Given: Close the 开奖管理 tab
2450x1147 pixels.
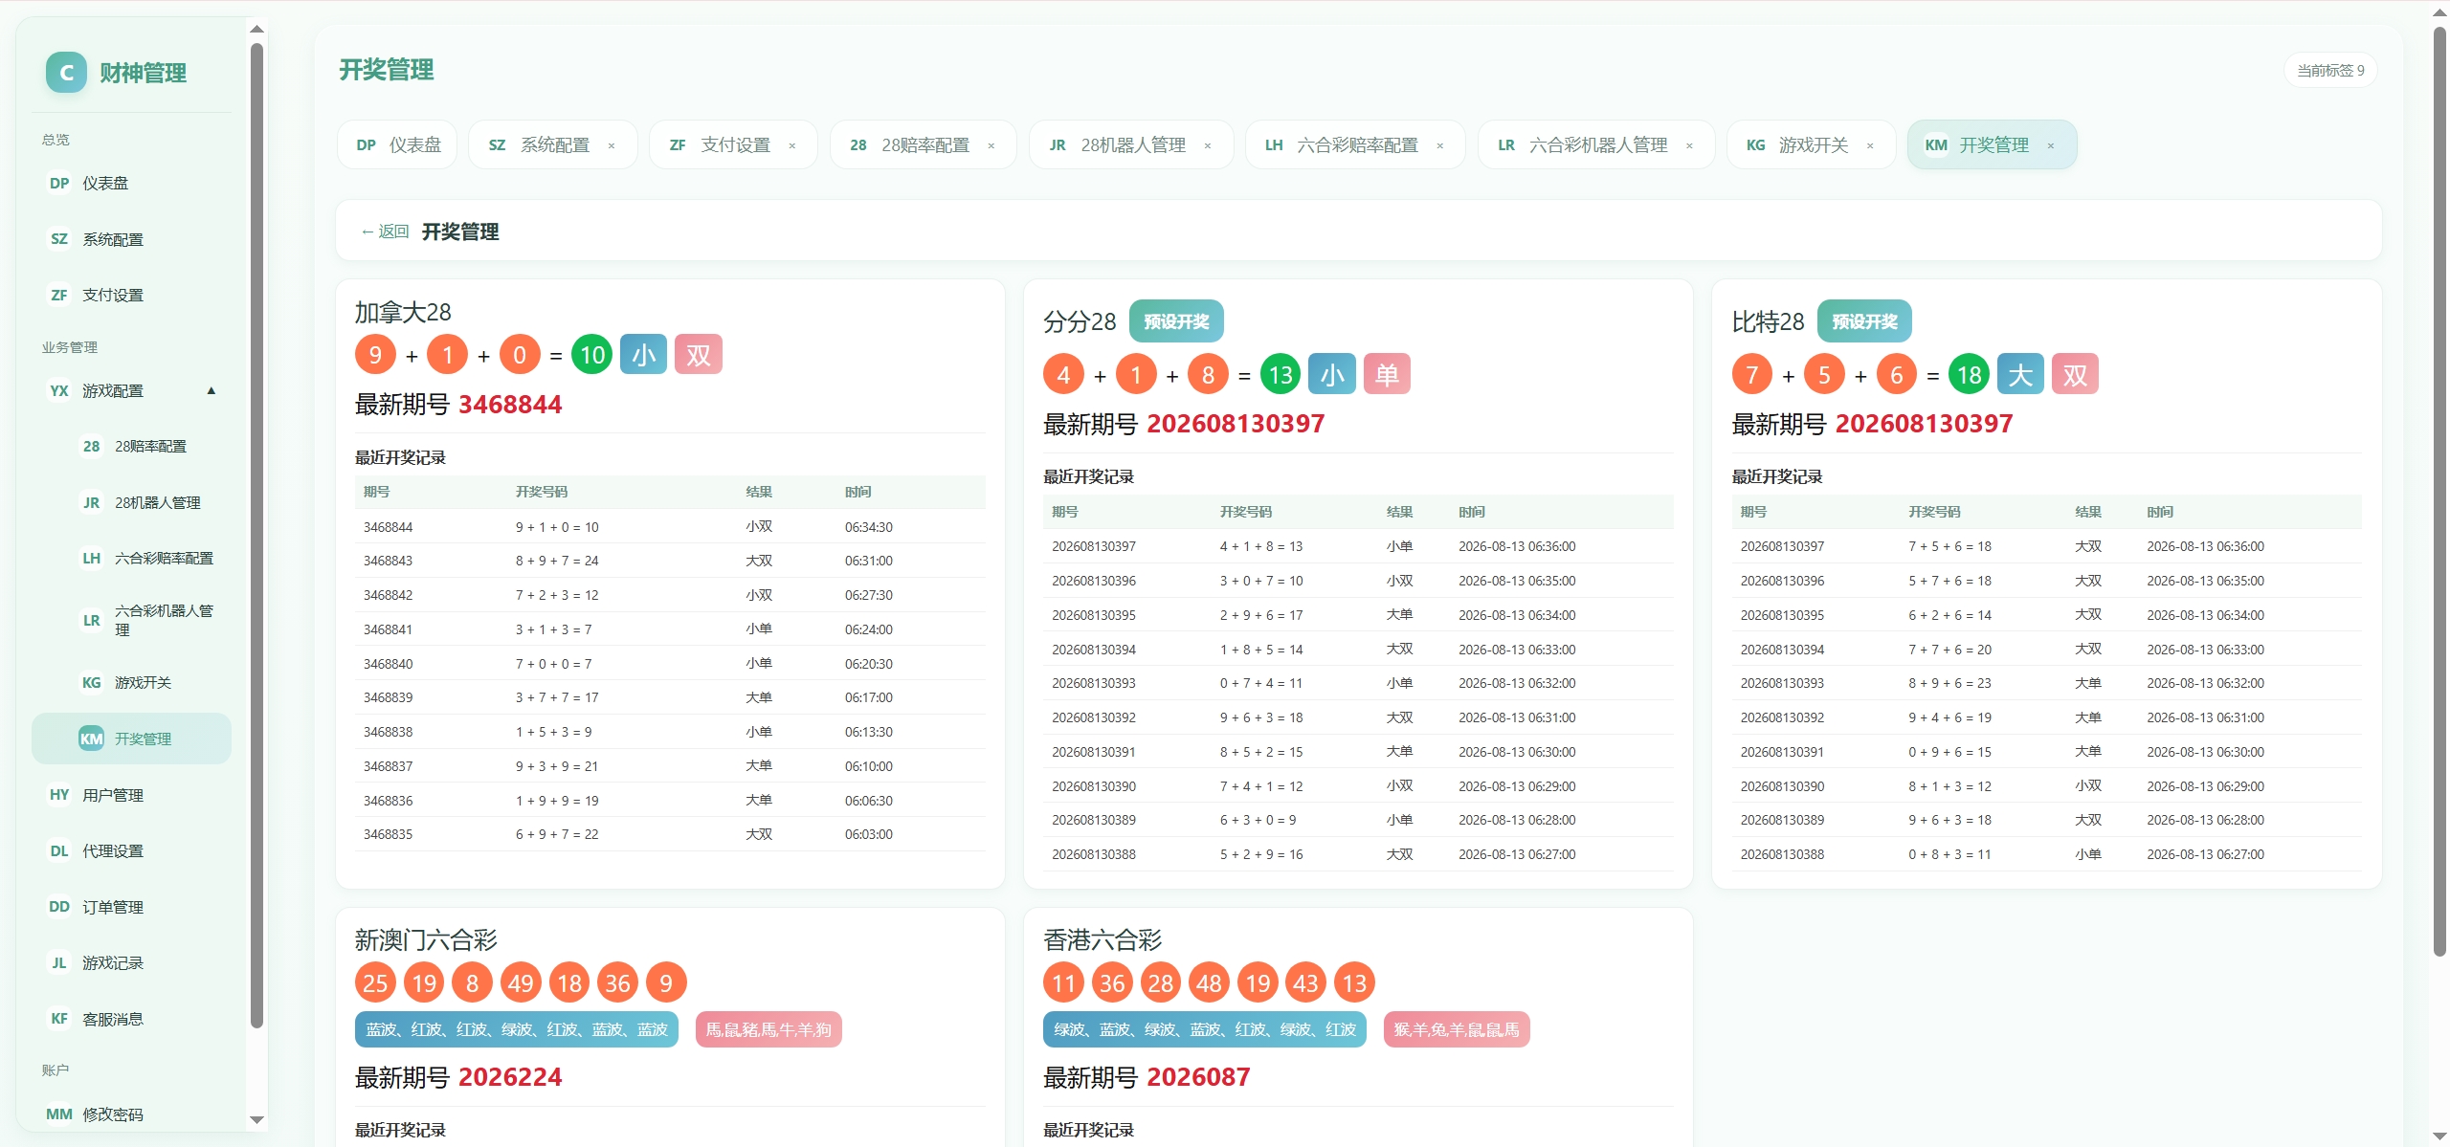Looking at the screenshot, I should click(x=2051, y=145).
